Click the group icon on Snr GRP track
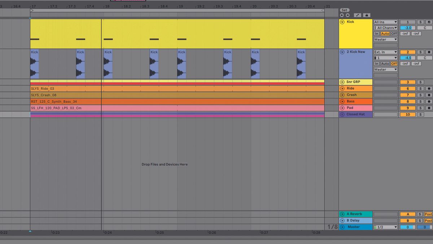Viewport: 433px width, 244px height. coord(342,82)
